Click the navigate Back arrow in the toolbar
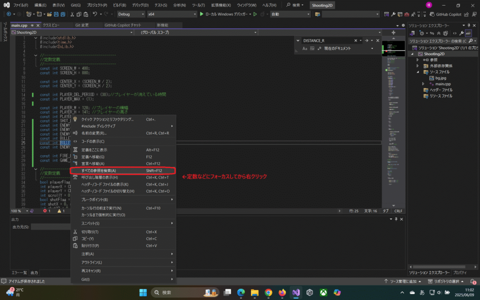 tap(8, 14)
